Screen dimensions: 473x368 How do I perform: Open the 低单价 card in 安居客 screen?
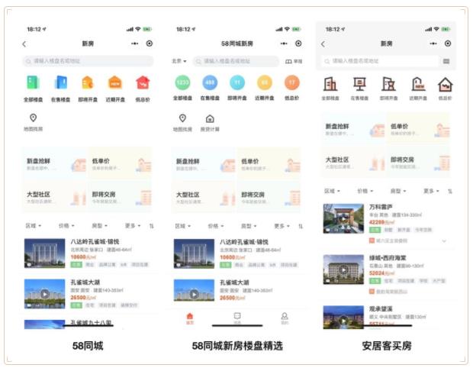point(418,129)
